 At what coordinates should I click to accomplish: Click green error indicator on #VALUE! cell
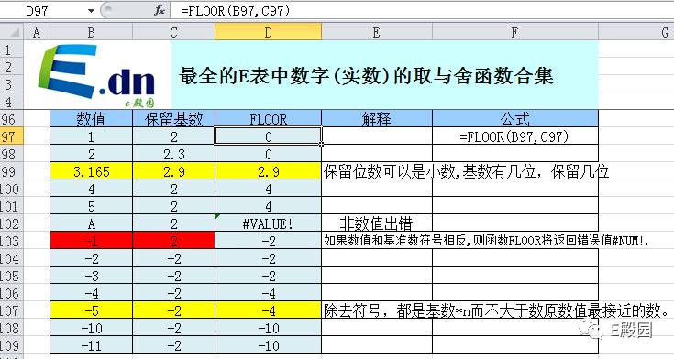[217, 217]
